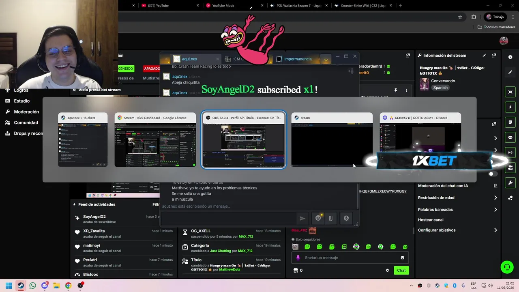Attach a file in Steam chat

pos(330,218)
